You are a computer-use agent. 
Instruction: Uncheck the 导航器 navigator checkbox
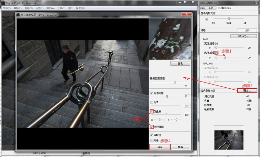[152, 135]
